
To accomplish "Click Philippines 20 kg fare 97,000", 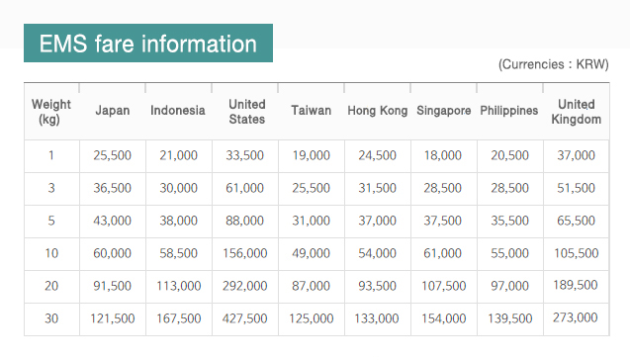I will (x=509, y=286).
